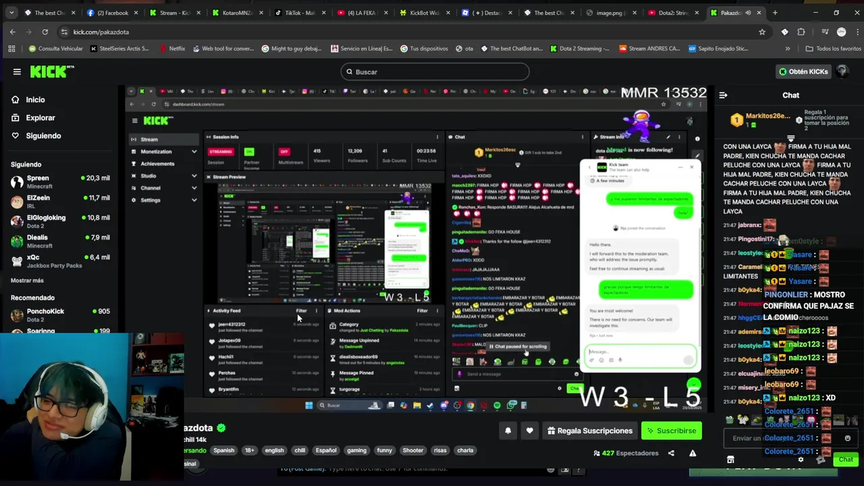The width and height of the screenshot is (864, 486).
Task: Click the Suscribirse button
Action: (x=672, y=431)
